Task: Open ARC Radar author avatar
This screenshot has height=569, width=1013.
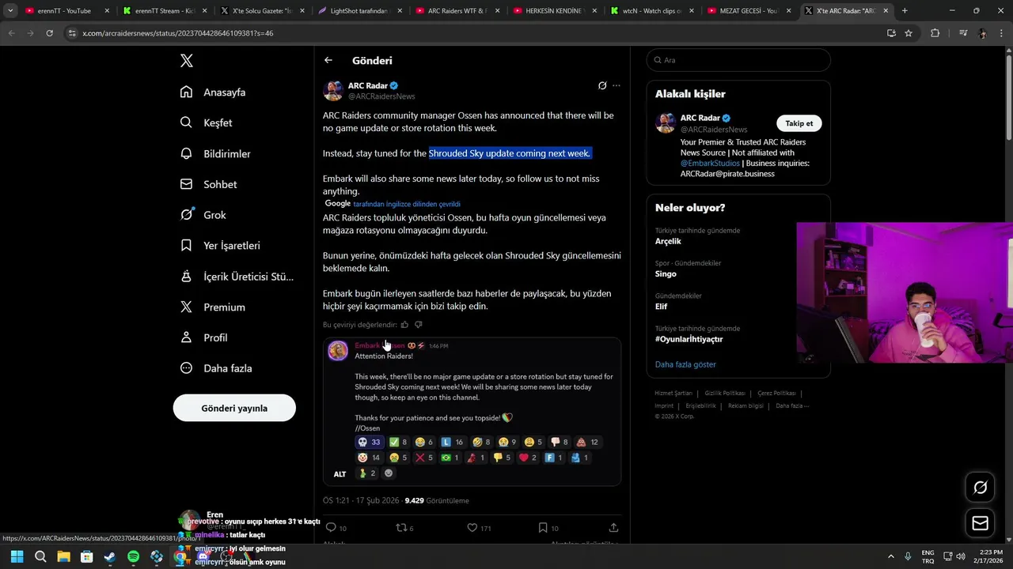Action: click(333, 90)
